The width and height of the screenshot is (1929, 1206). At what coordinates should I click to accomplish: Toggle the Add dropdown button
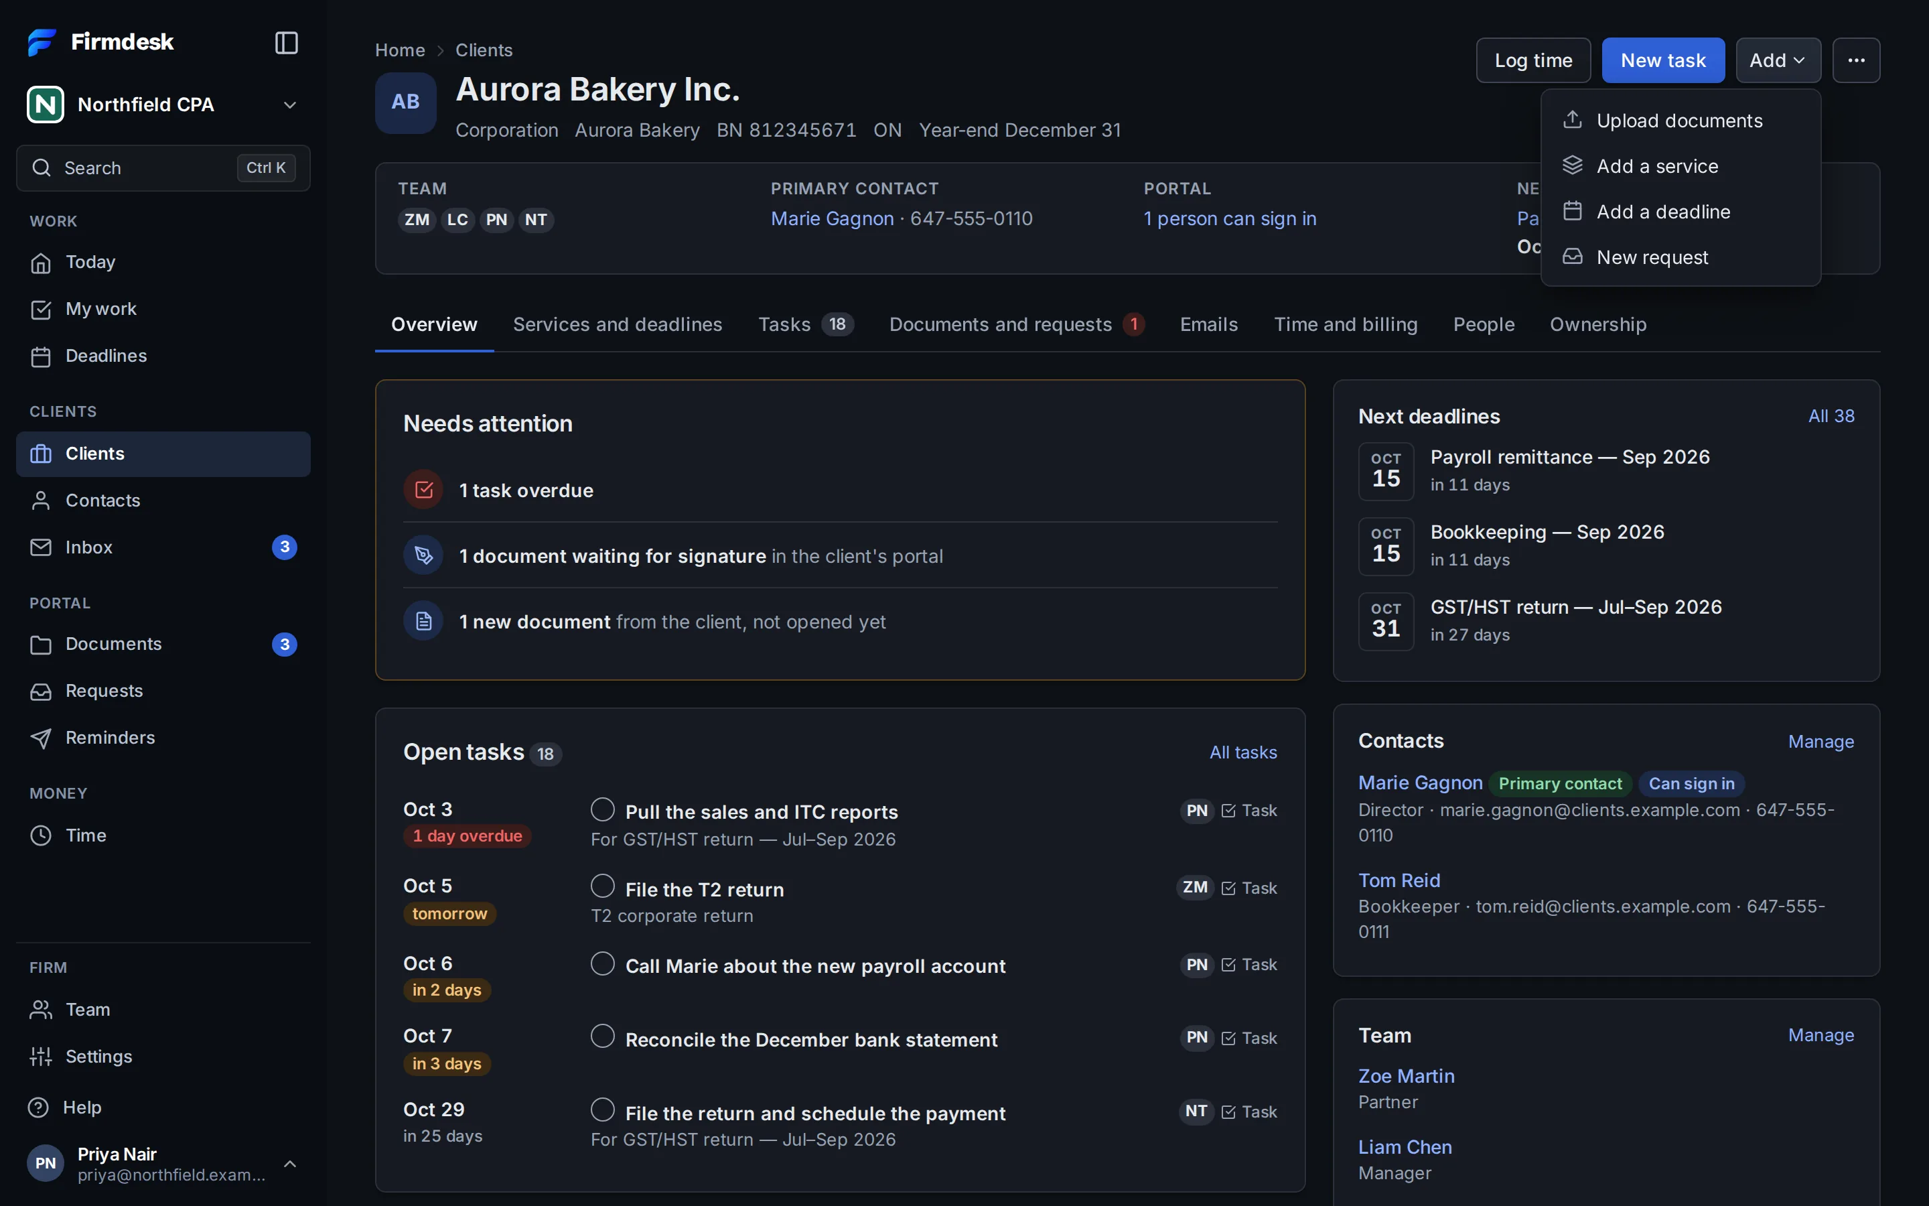coord(1778,60)
